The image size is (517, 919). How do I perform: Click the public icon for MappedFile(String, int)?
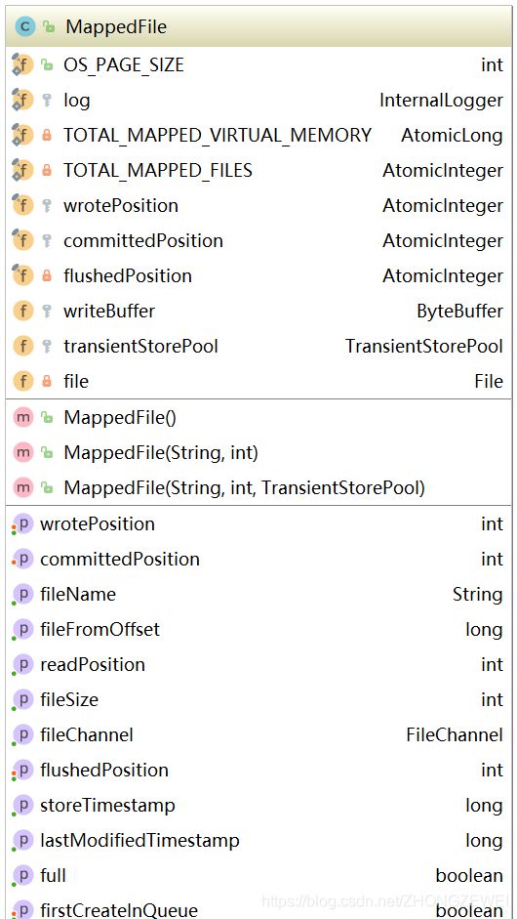click(47, 453)
